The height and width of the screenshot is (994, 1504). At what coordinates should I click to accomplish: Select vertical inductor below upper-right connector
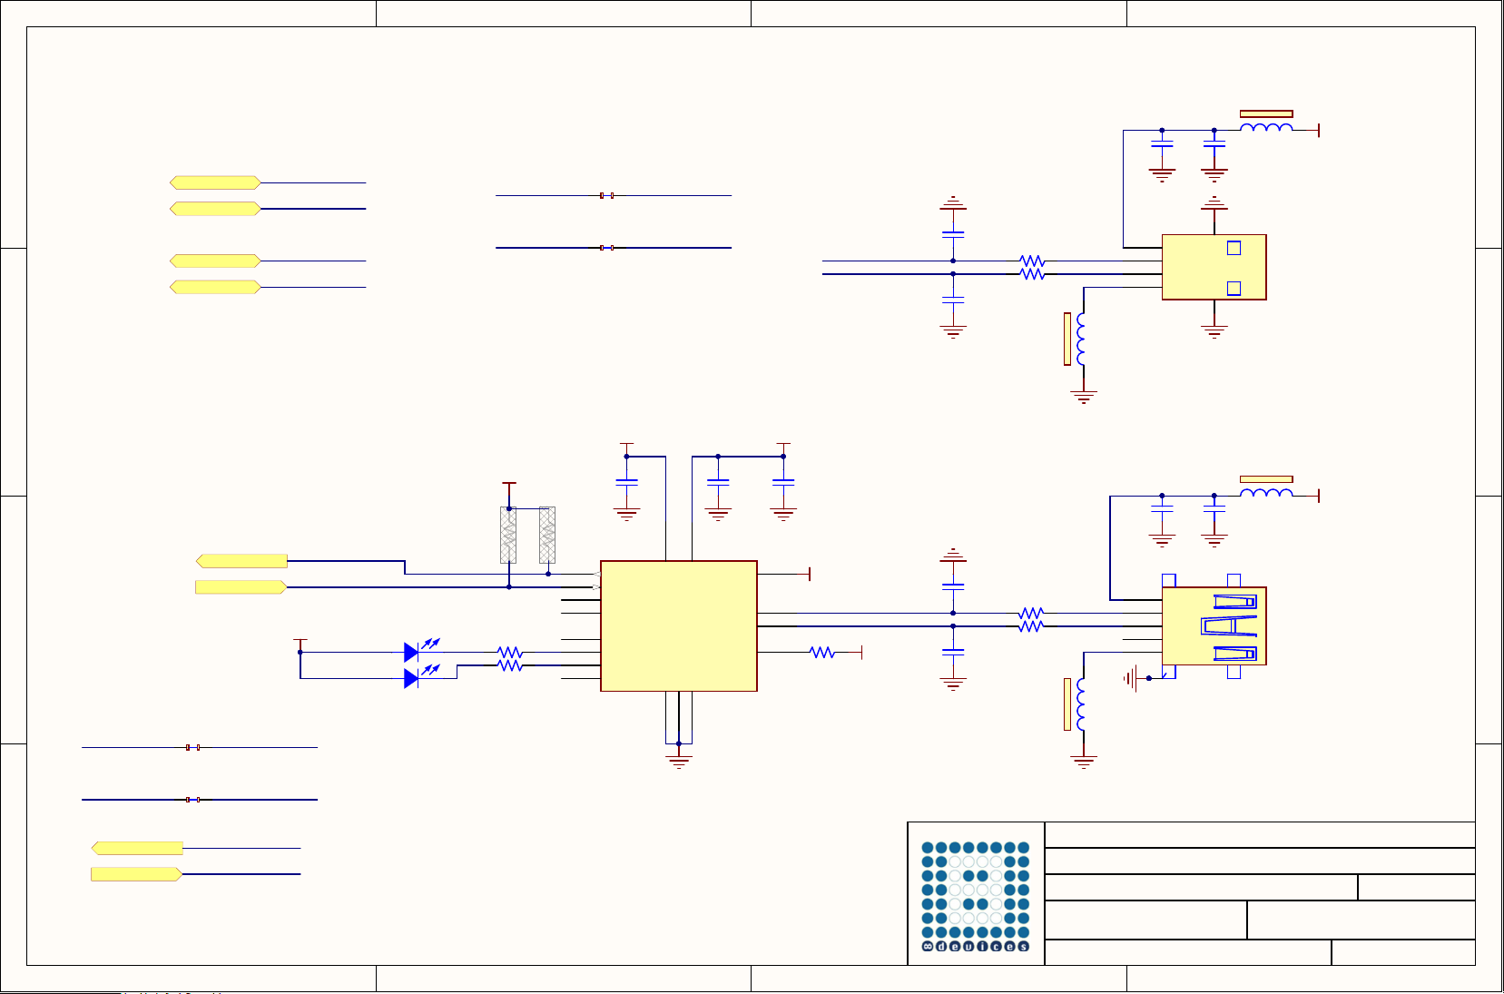(1081, 340)
